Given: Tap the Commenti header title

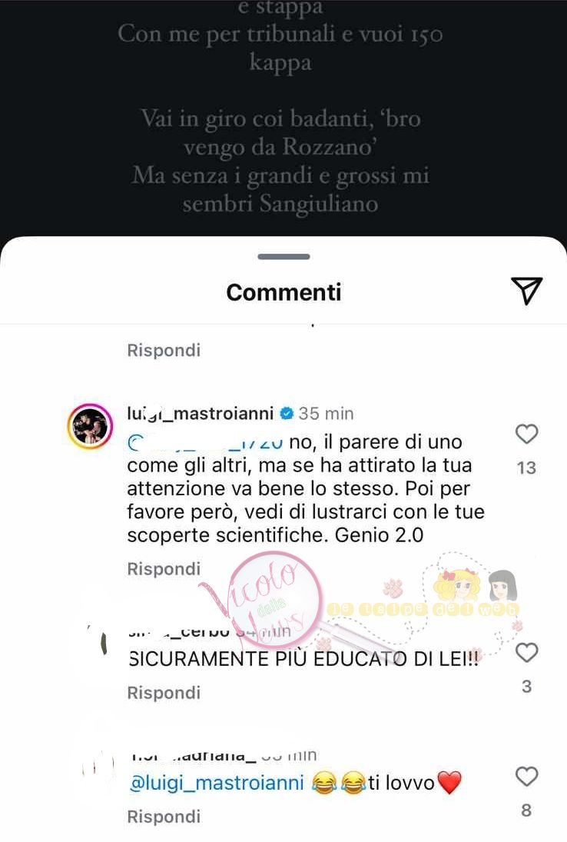Looking at the screenshot, I should pos(283,293).
